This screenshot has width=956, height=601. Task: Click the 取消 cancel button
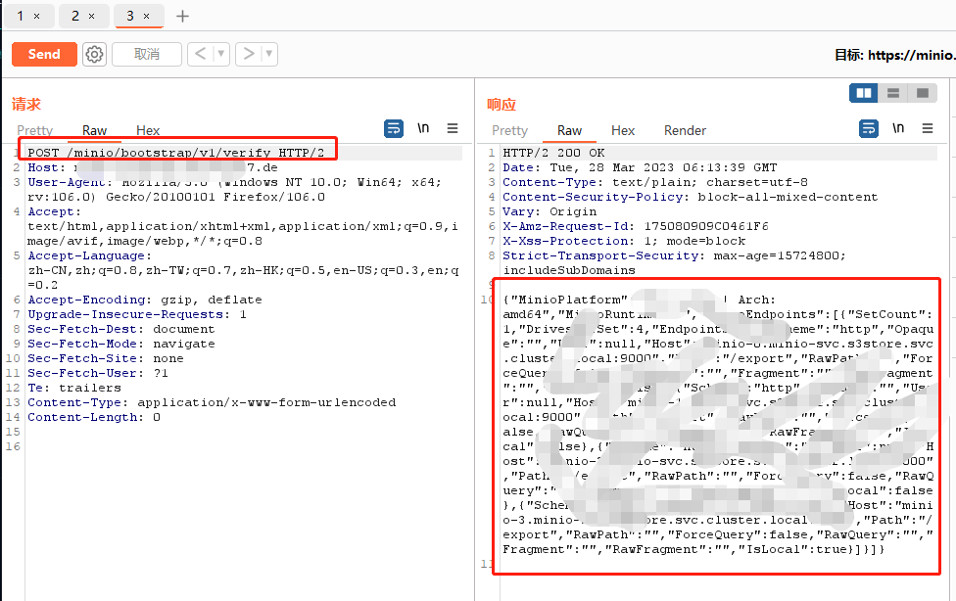coord(147,54)
